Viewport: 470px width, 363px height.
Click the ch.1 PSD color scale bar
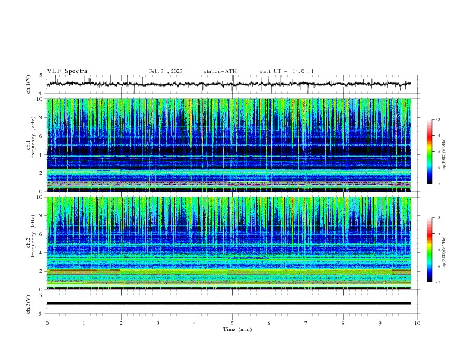point(429,152)
